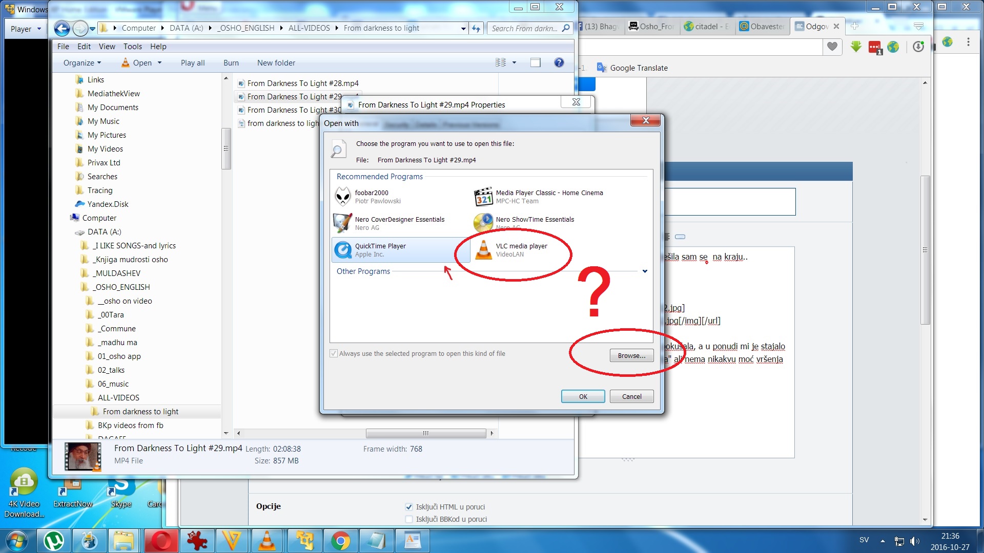Select foobar2000 program icon

click(x=342, y=197)
